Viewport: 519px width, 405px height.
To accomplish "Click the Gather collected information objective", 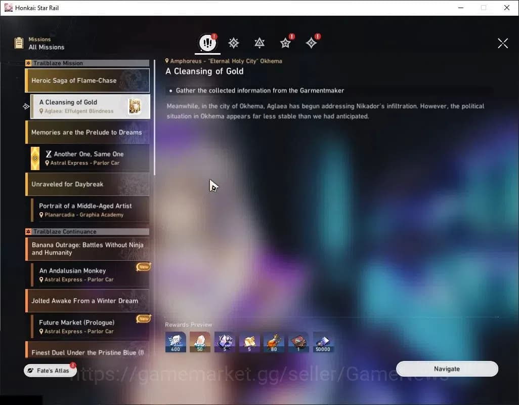I will (260, 91).
